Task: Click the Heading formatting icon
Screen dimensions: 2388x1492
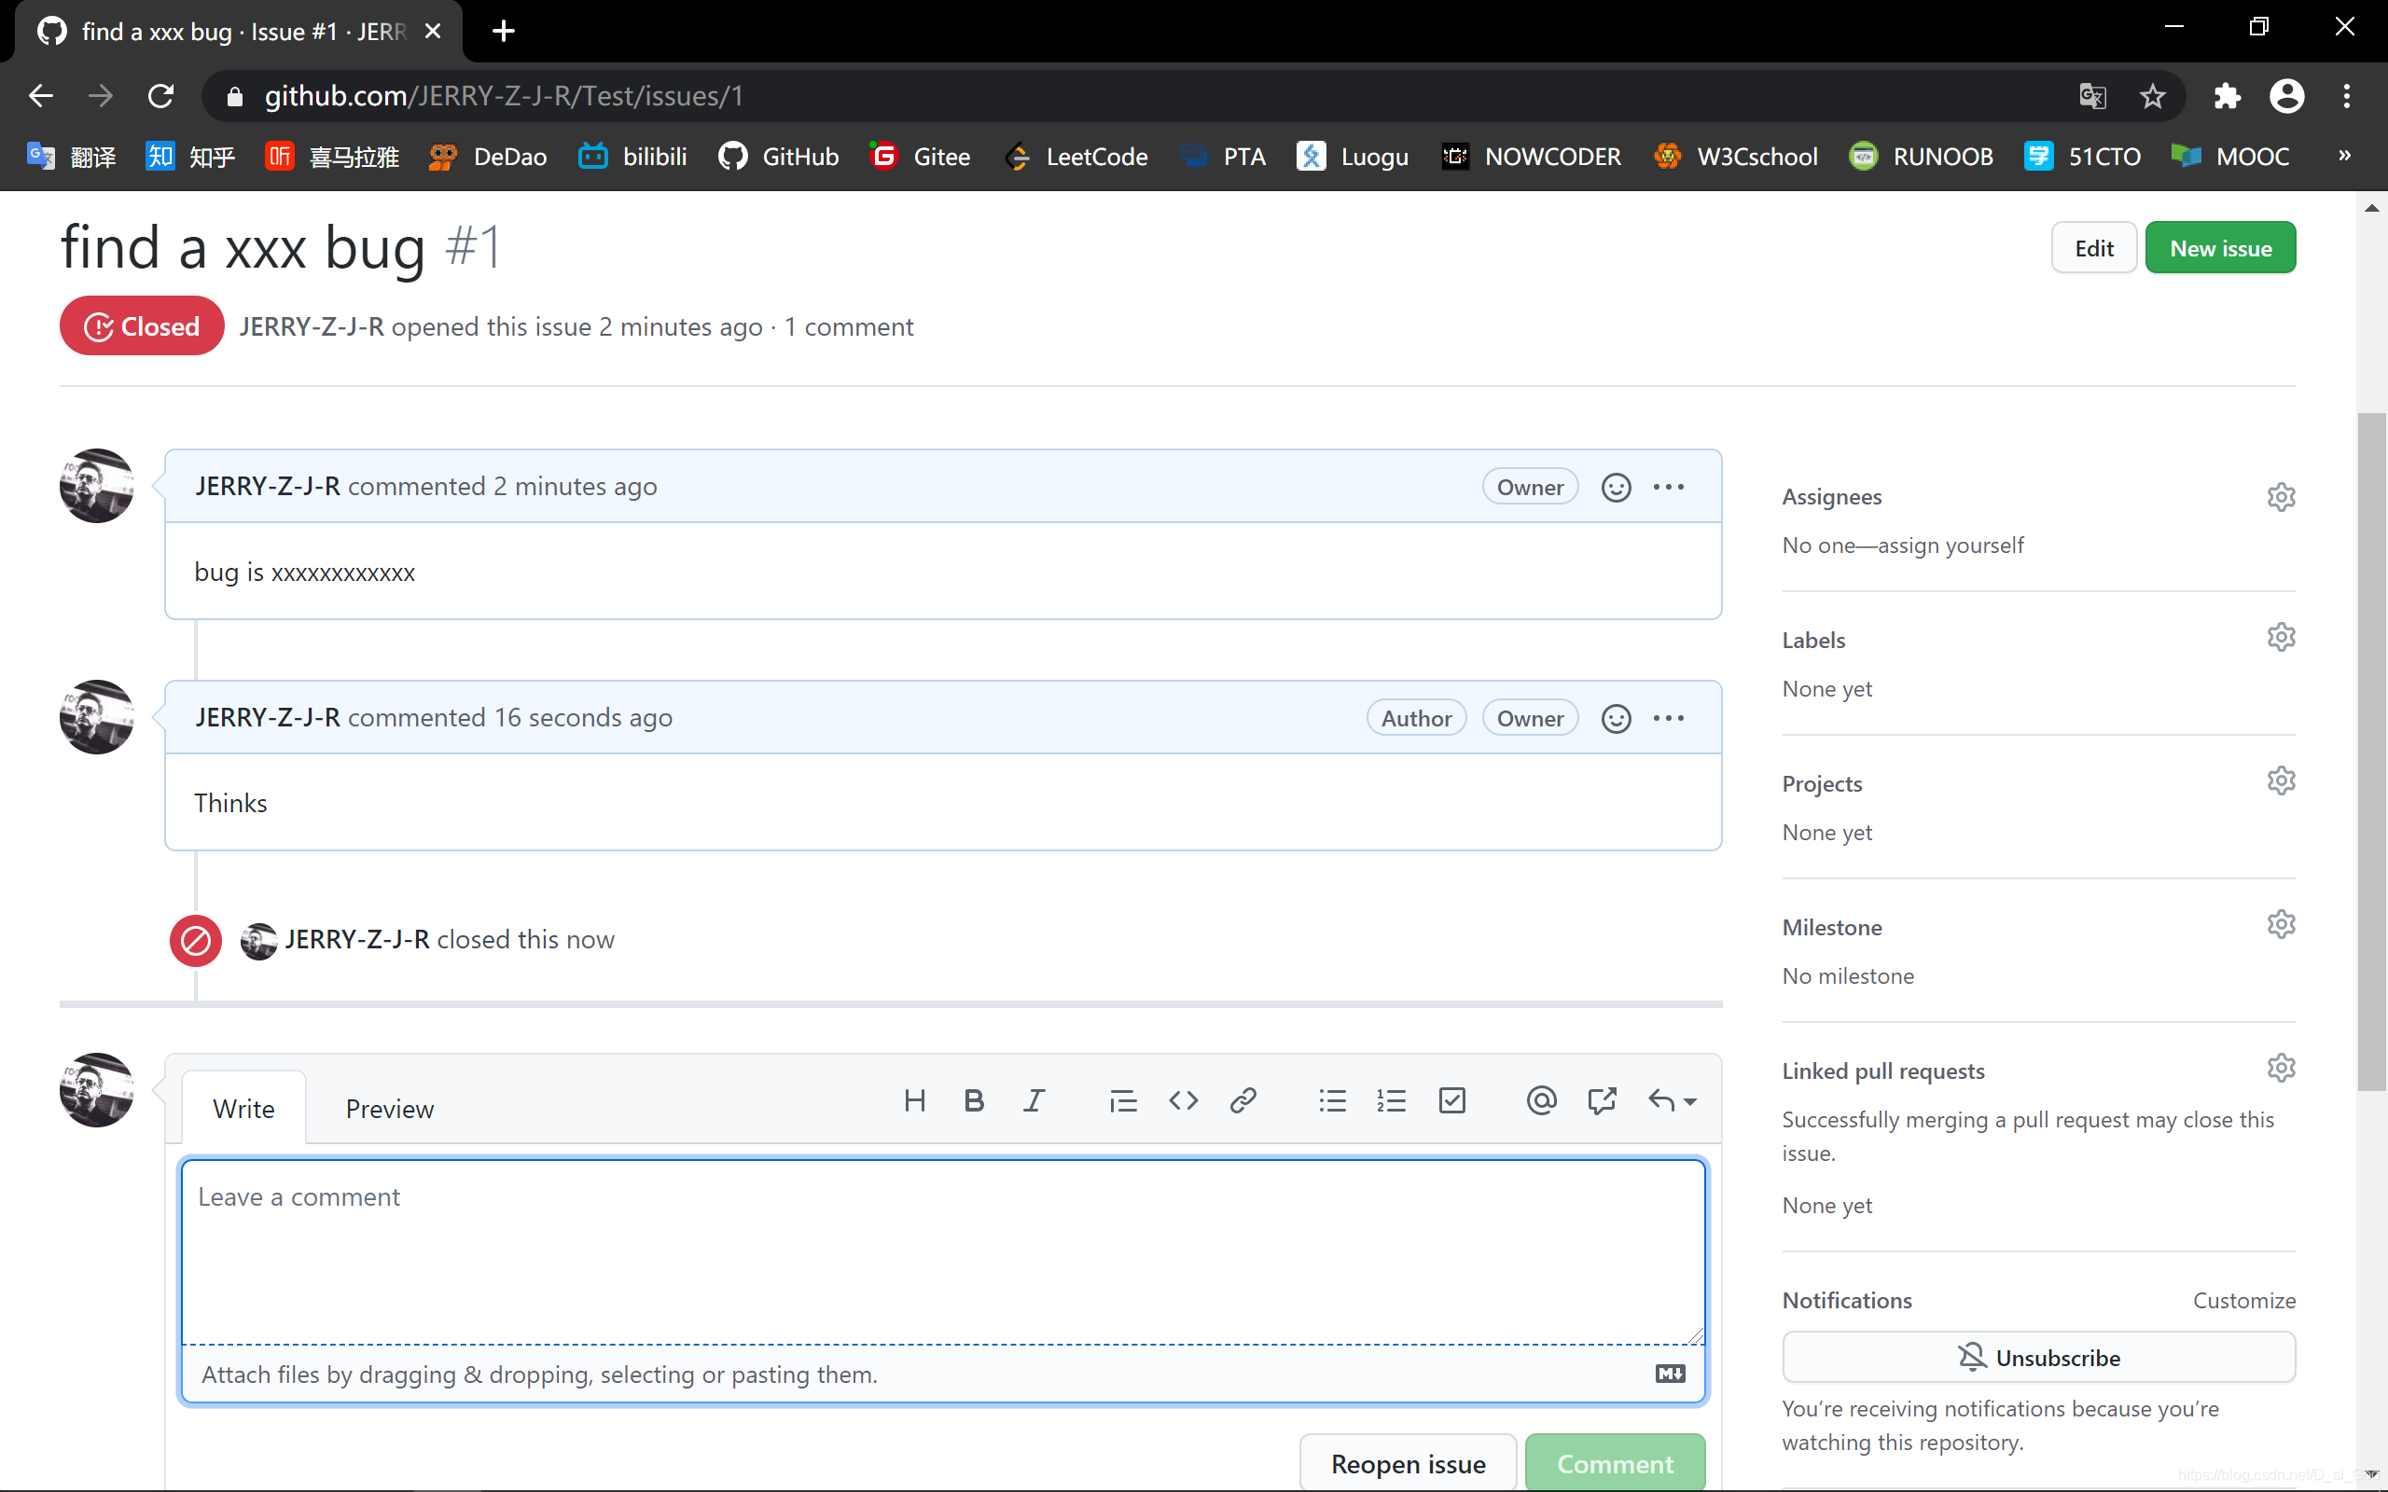Action: (x=915, y=1100)
